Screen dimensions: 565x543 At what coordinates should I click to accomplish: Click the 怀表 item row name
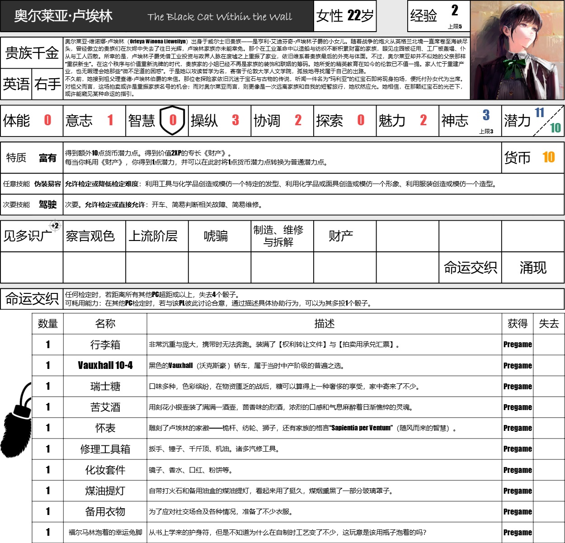[x=105, y=428]
